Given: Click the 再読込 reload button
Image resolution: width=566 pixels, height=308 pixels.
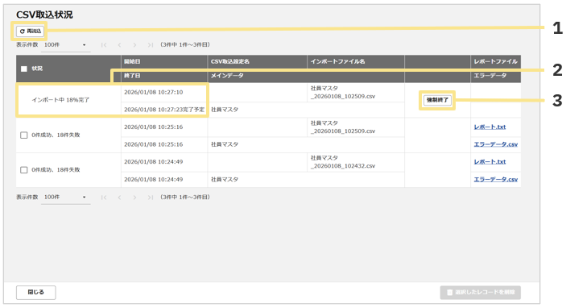Looking at the screenshot, I should pyautogui.click(x=31, y=31).
